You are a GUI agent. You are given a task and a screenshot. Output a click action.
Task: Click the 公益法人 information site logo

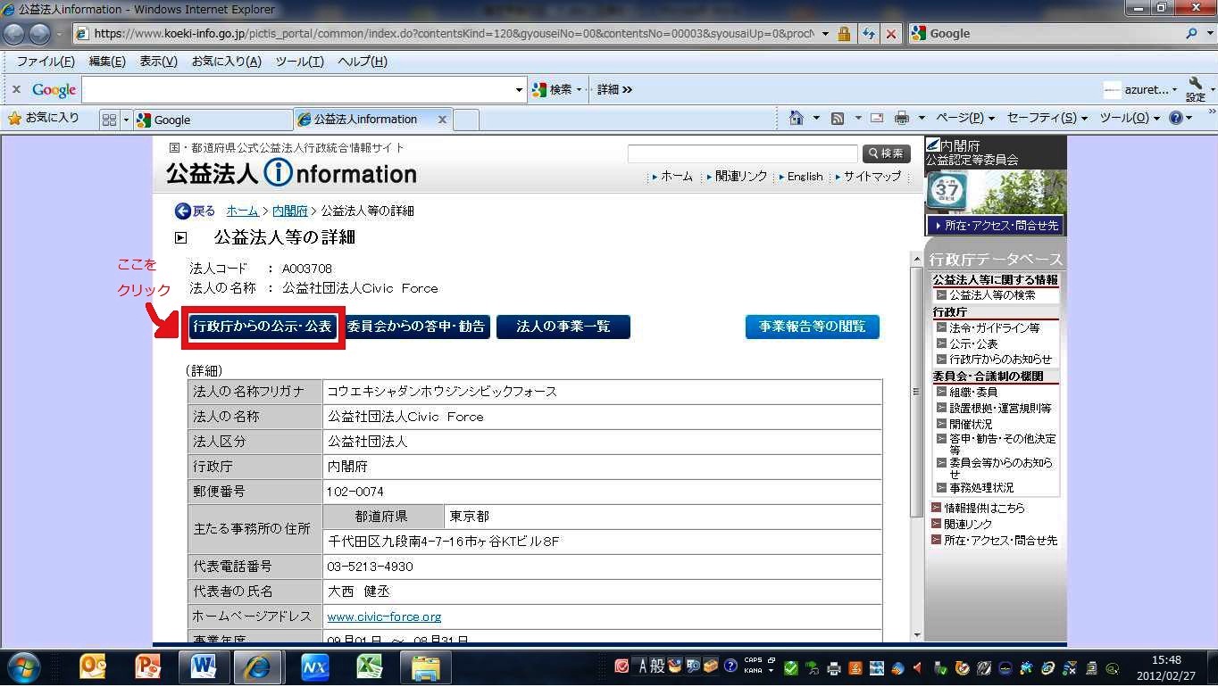292,173
